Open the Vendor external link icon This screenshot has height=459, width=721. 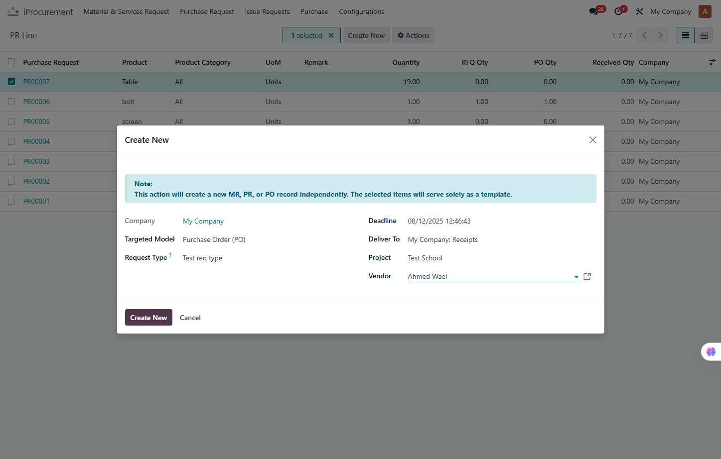(587, 276)
